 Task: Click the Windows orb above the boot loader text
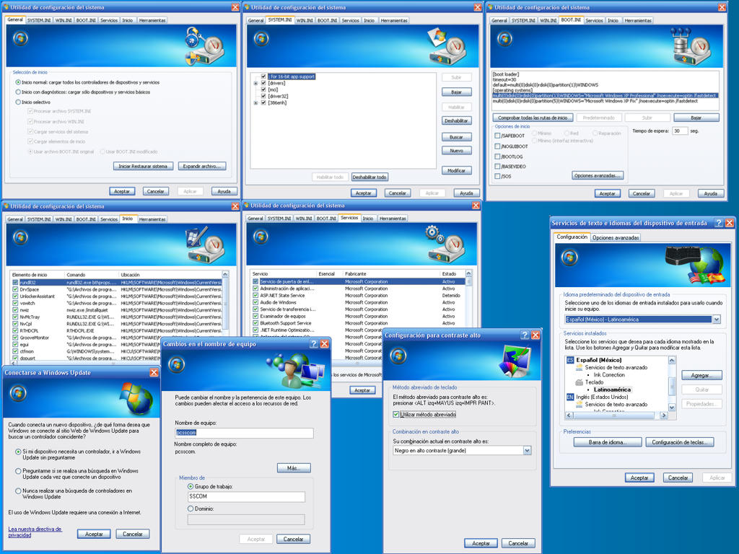coord(504,38)
